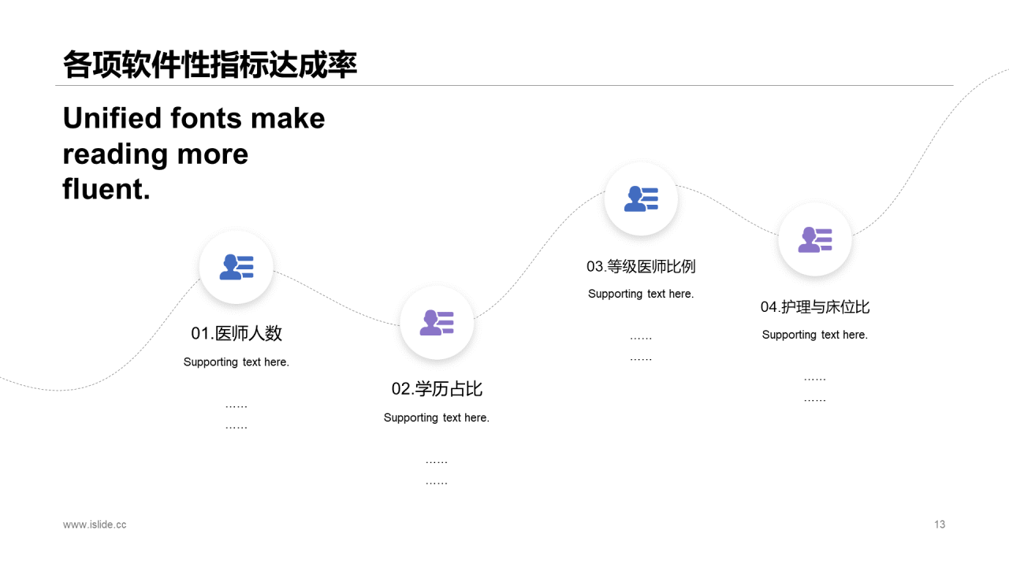Select Supporting text here under 04.护理与床位比
This screenshot has width=1009, height=567.
click(x=815, y=335)
